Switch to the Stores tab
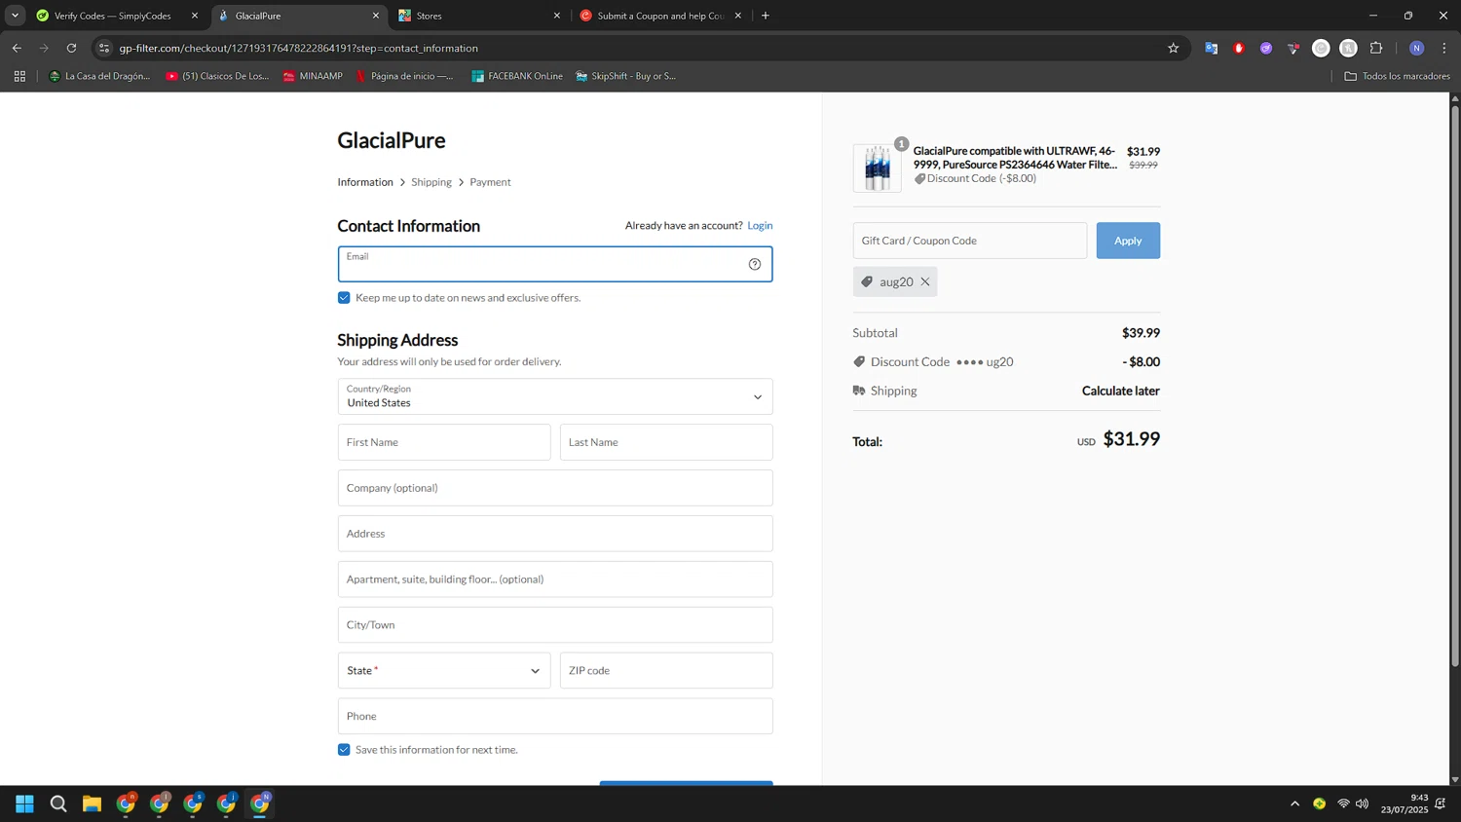The image size is (1461, 822). pyautogui.click(x=477, y=16)
